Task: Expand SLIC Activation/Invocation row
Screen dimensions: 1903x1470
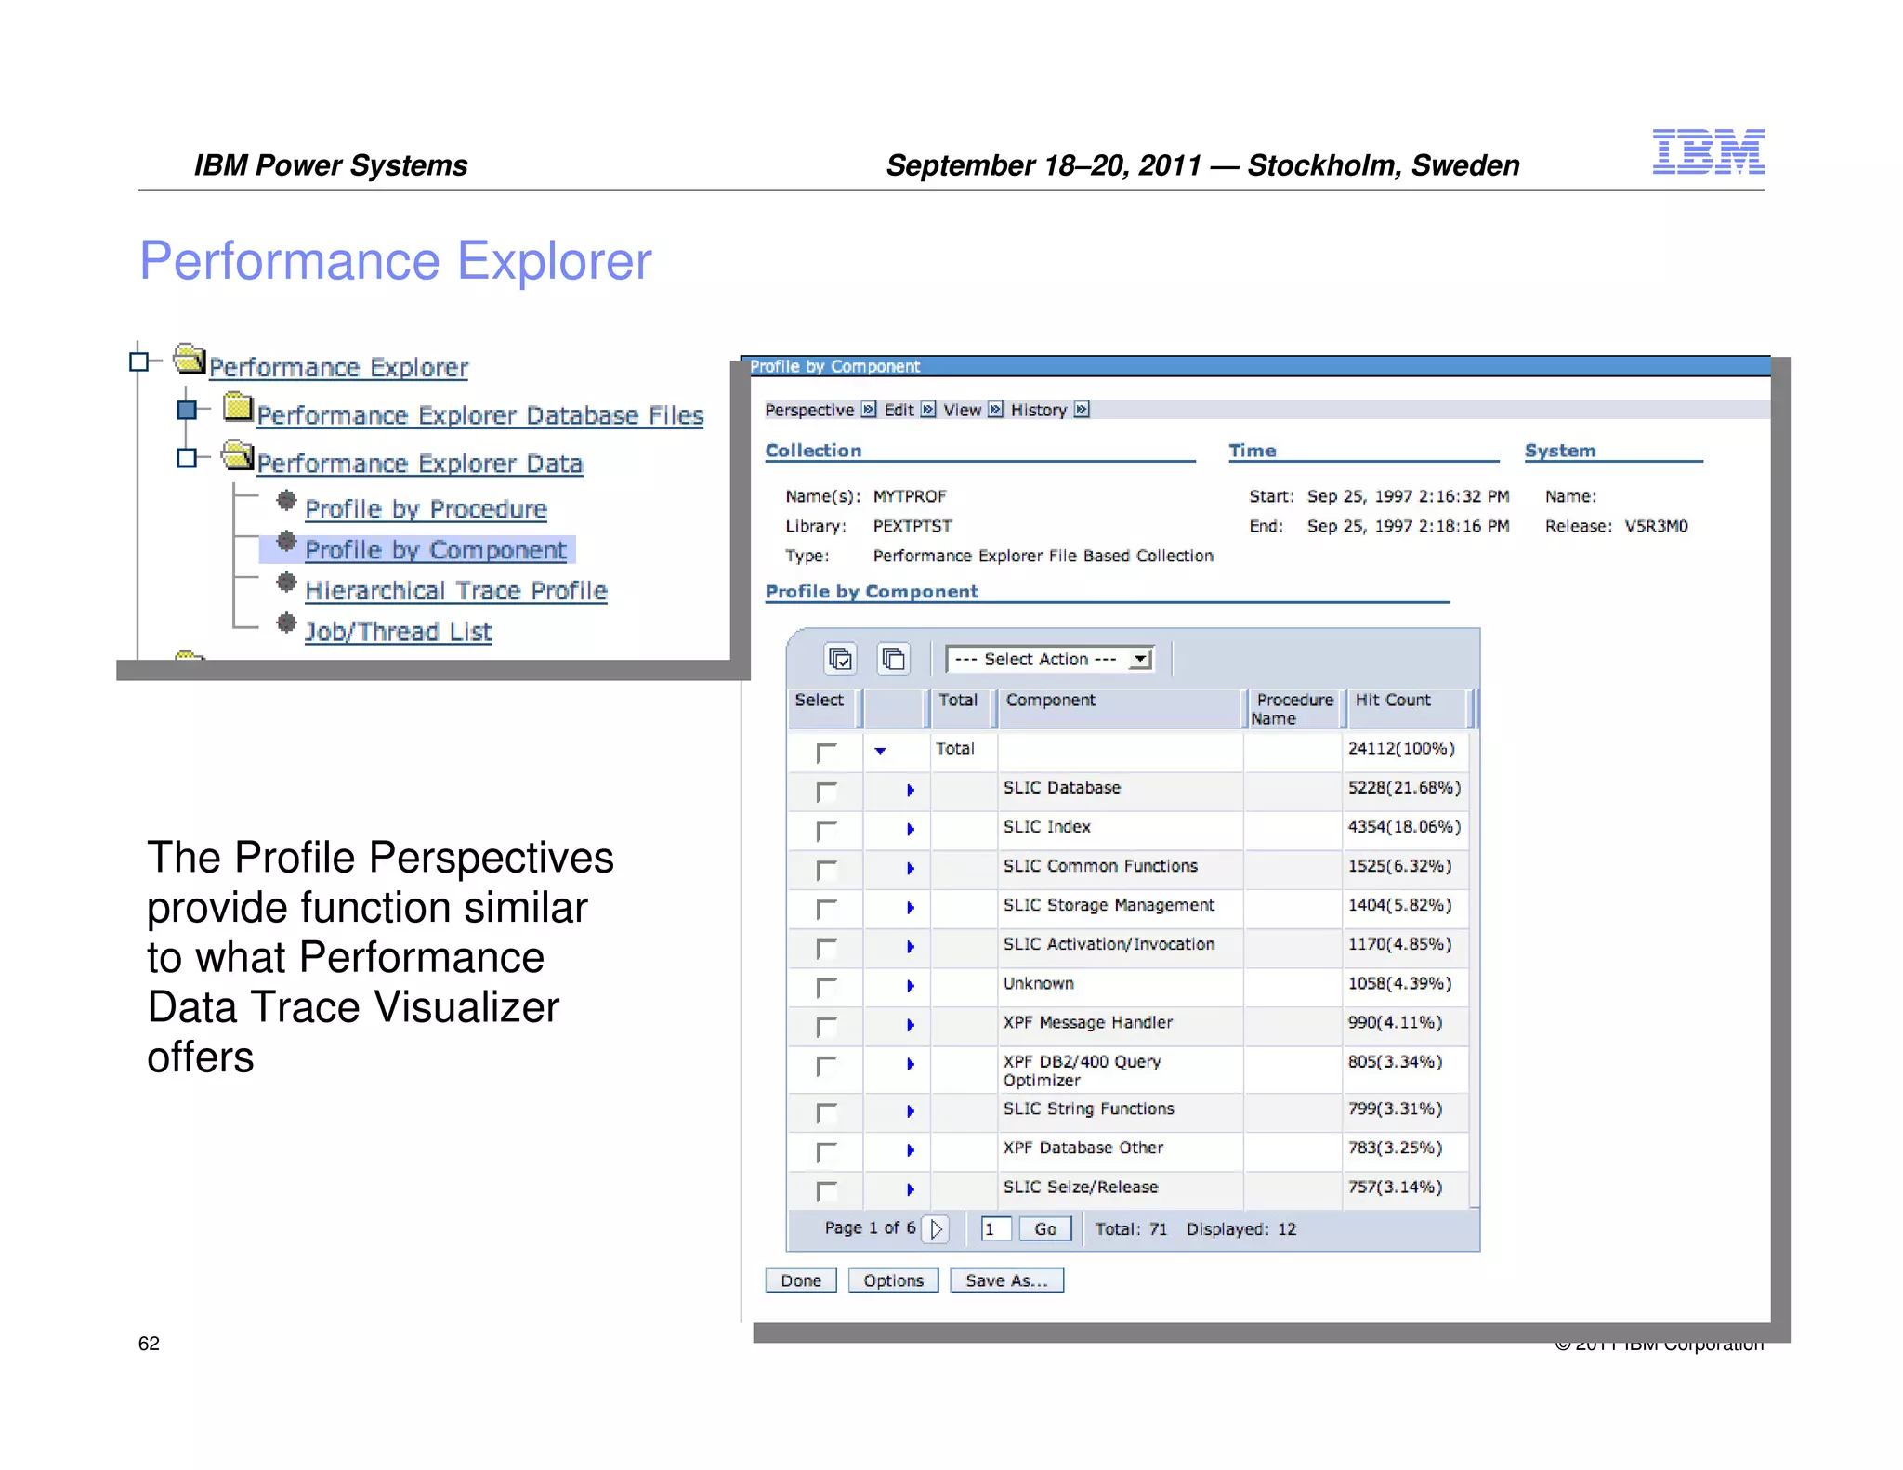Action: coord(911,946)
